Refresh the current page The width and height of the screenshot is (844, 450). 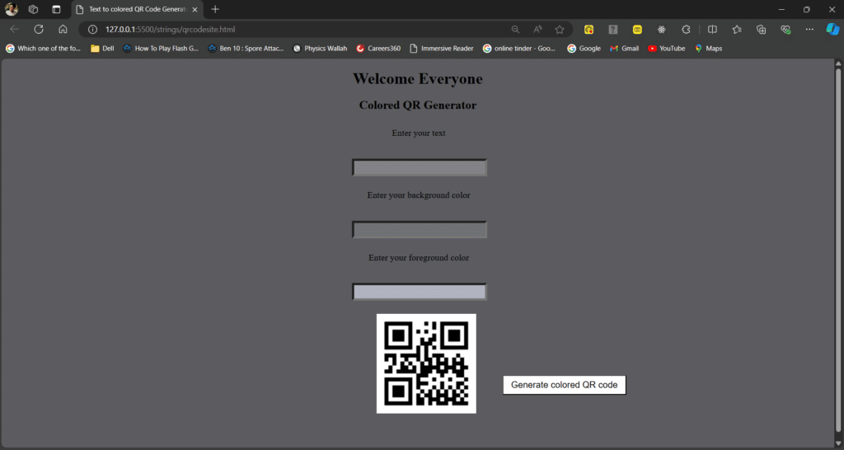click(38, 29)
